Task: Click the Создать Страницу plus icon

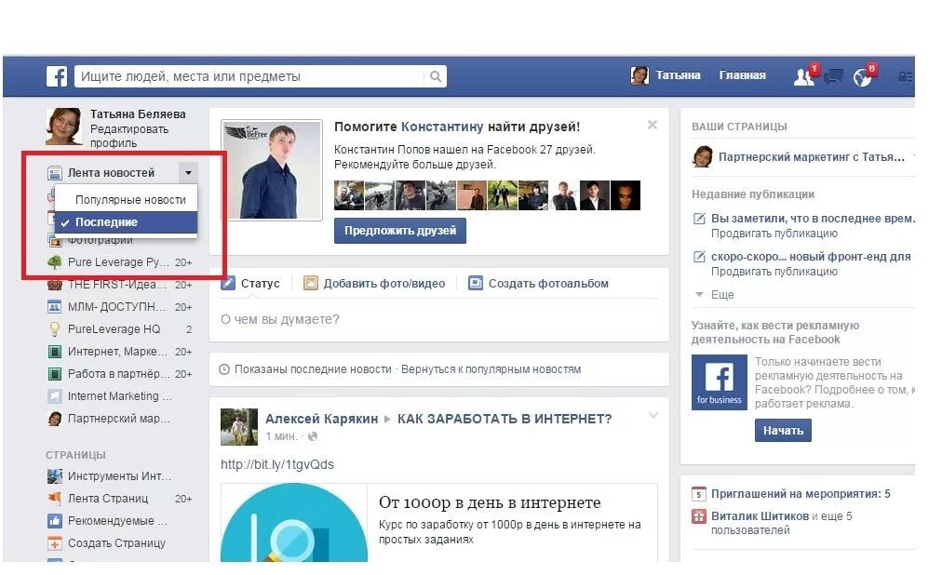Action: pyautogui.click(x=55, y=543)
